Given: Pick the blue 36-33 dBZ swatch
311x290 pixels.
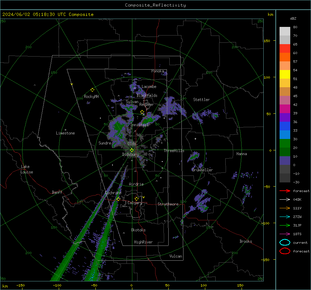Looking at the screenshot, I should click(285, 126).
